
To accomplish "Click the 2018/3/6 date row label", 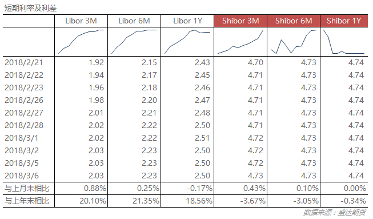I will click(22, 176).
